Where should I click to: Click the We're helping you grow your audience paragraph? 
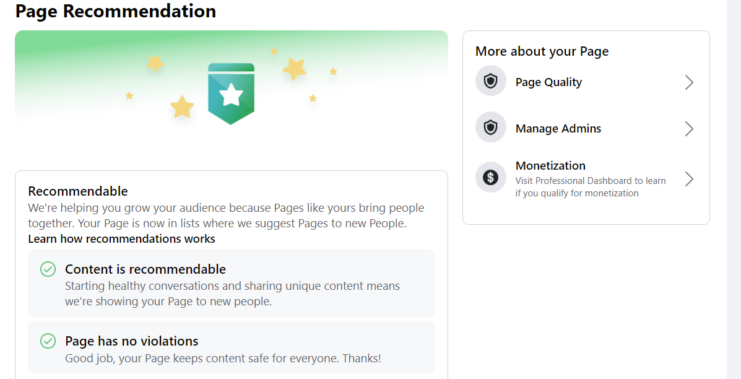pos(227,216)
